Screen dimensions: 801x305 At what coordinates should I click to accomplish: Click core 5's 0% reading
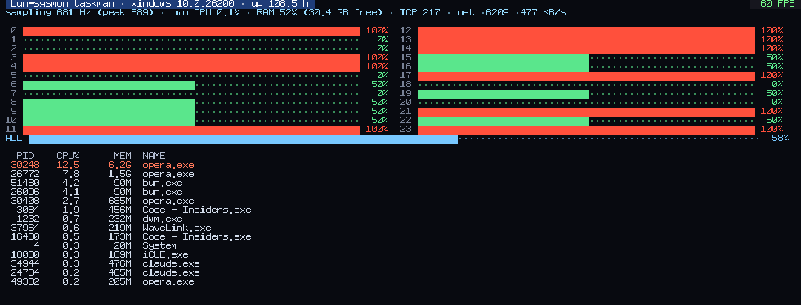pos(383,76)
